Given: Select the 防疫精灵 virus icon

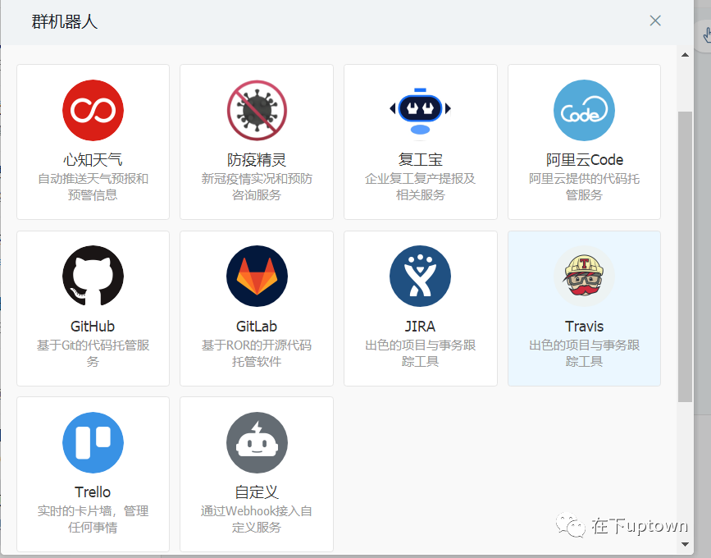Looking at the screenshot, I should [258, 110].
